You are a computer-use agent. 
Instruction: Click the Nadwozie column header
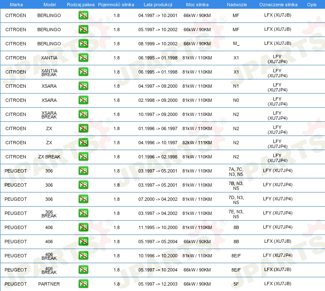click(x=237, y=5)
